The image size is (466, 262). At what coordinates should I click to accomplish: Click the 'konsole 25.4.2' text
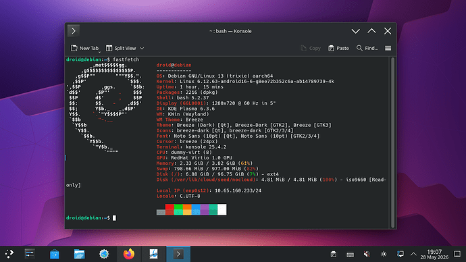(206, 147)
